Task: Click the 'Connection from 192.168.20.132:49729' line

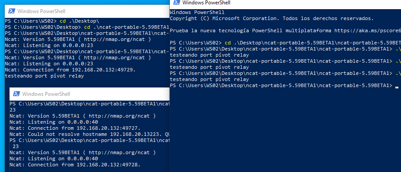Action: [x=71, y=70]
